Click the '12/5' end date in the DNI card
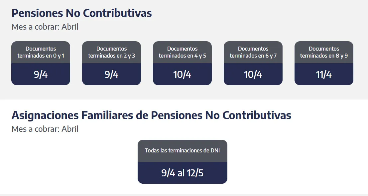 [x=195, y=173]
